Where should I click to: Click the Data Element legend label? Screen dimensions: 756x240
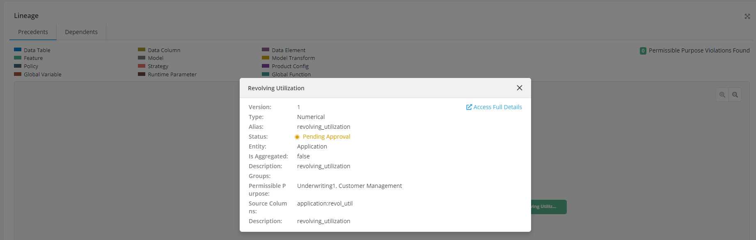click(289, 50)
